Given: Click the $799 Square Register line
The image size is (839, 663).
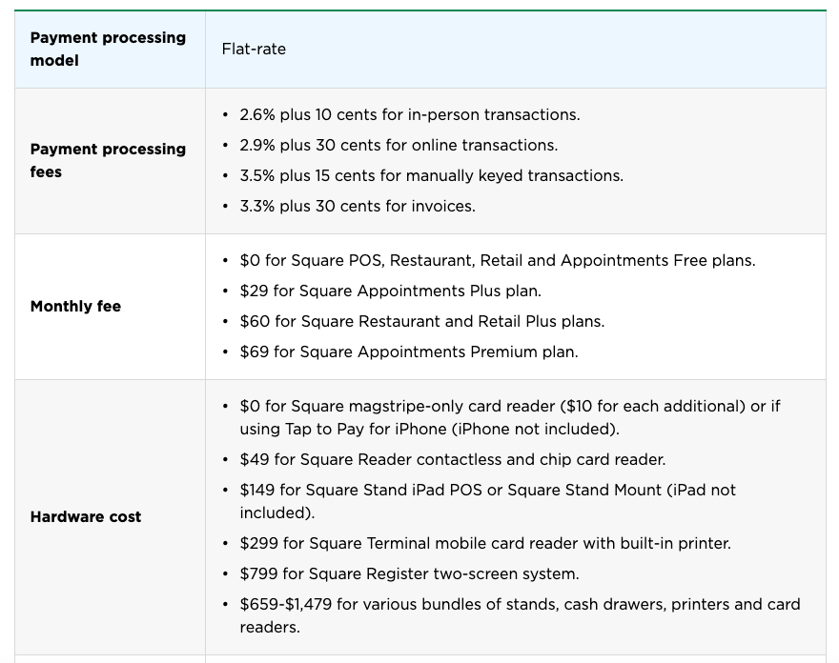Looking at the screenshot, I should tap(409, 574).
